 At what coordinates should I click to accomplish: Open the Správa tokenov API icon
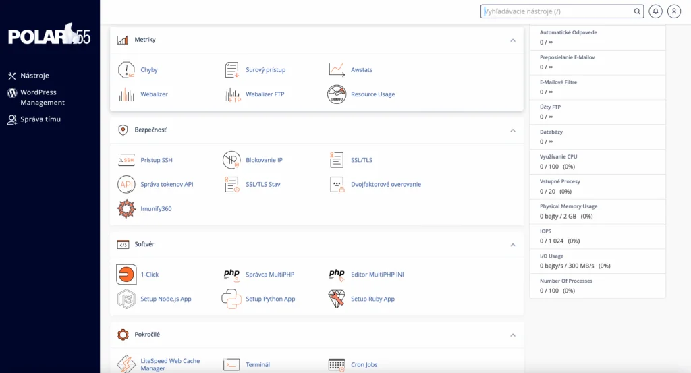click(x=126, y=185)
